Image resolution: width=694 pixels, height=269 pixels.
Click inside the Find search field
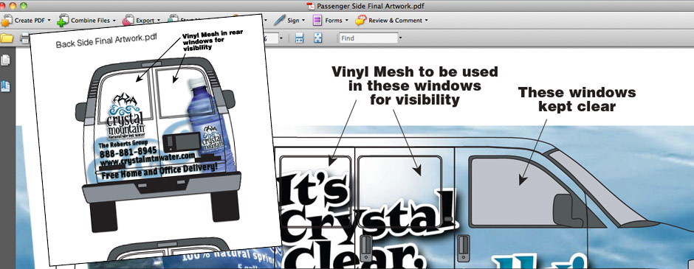coord(368,38)
